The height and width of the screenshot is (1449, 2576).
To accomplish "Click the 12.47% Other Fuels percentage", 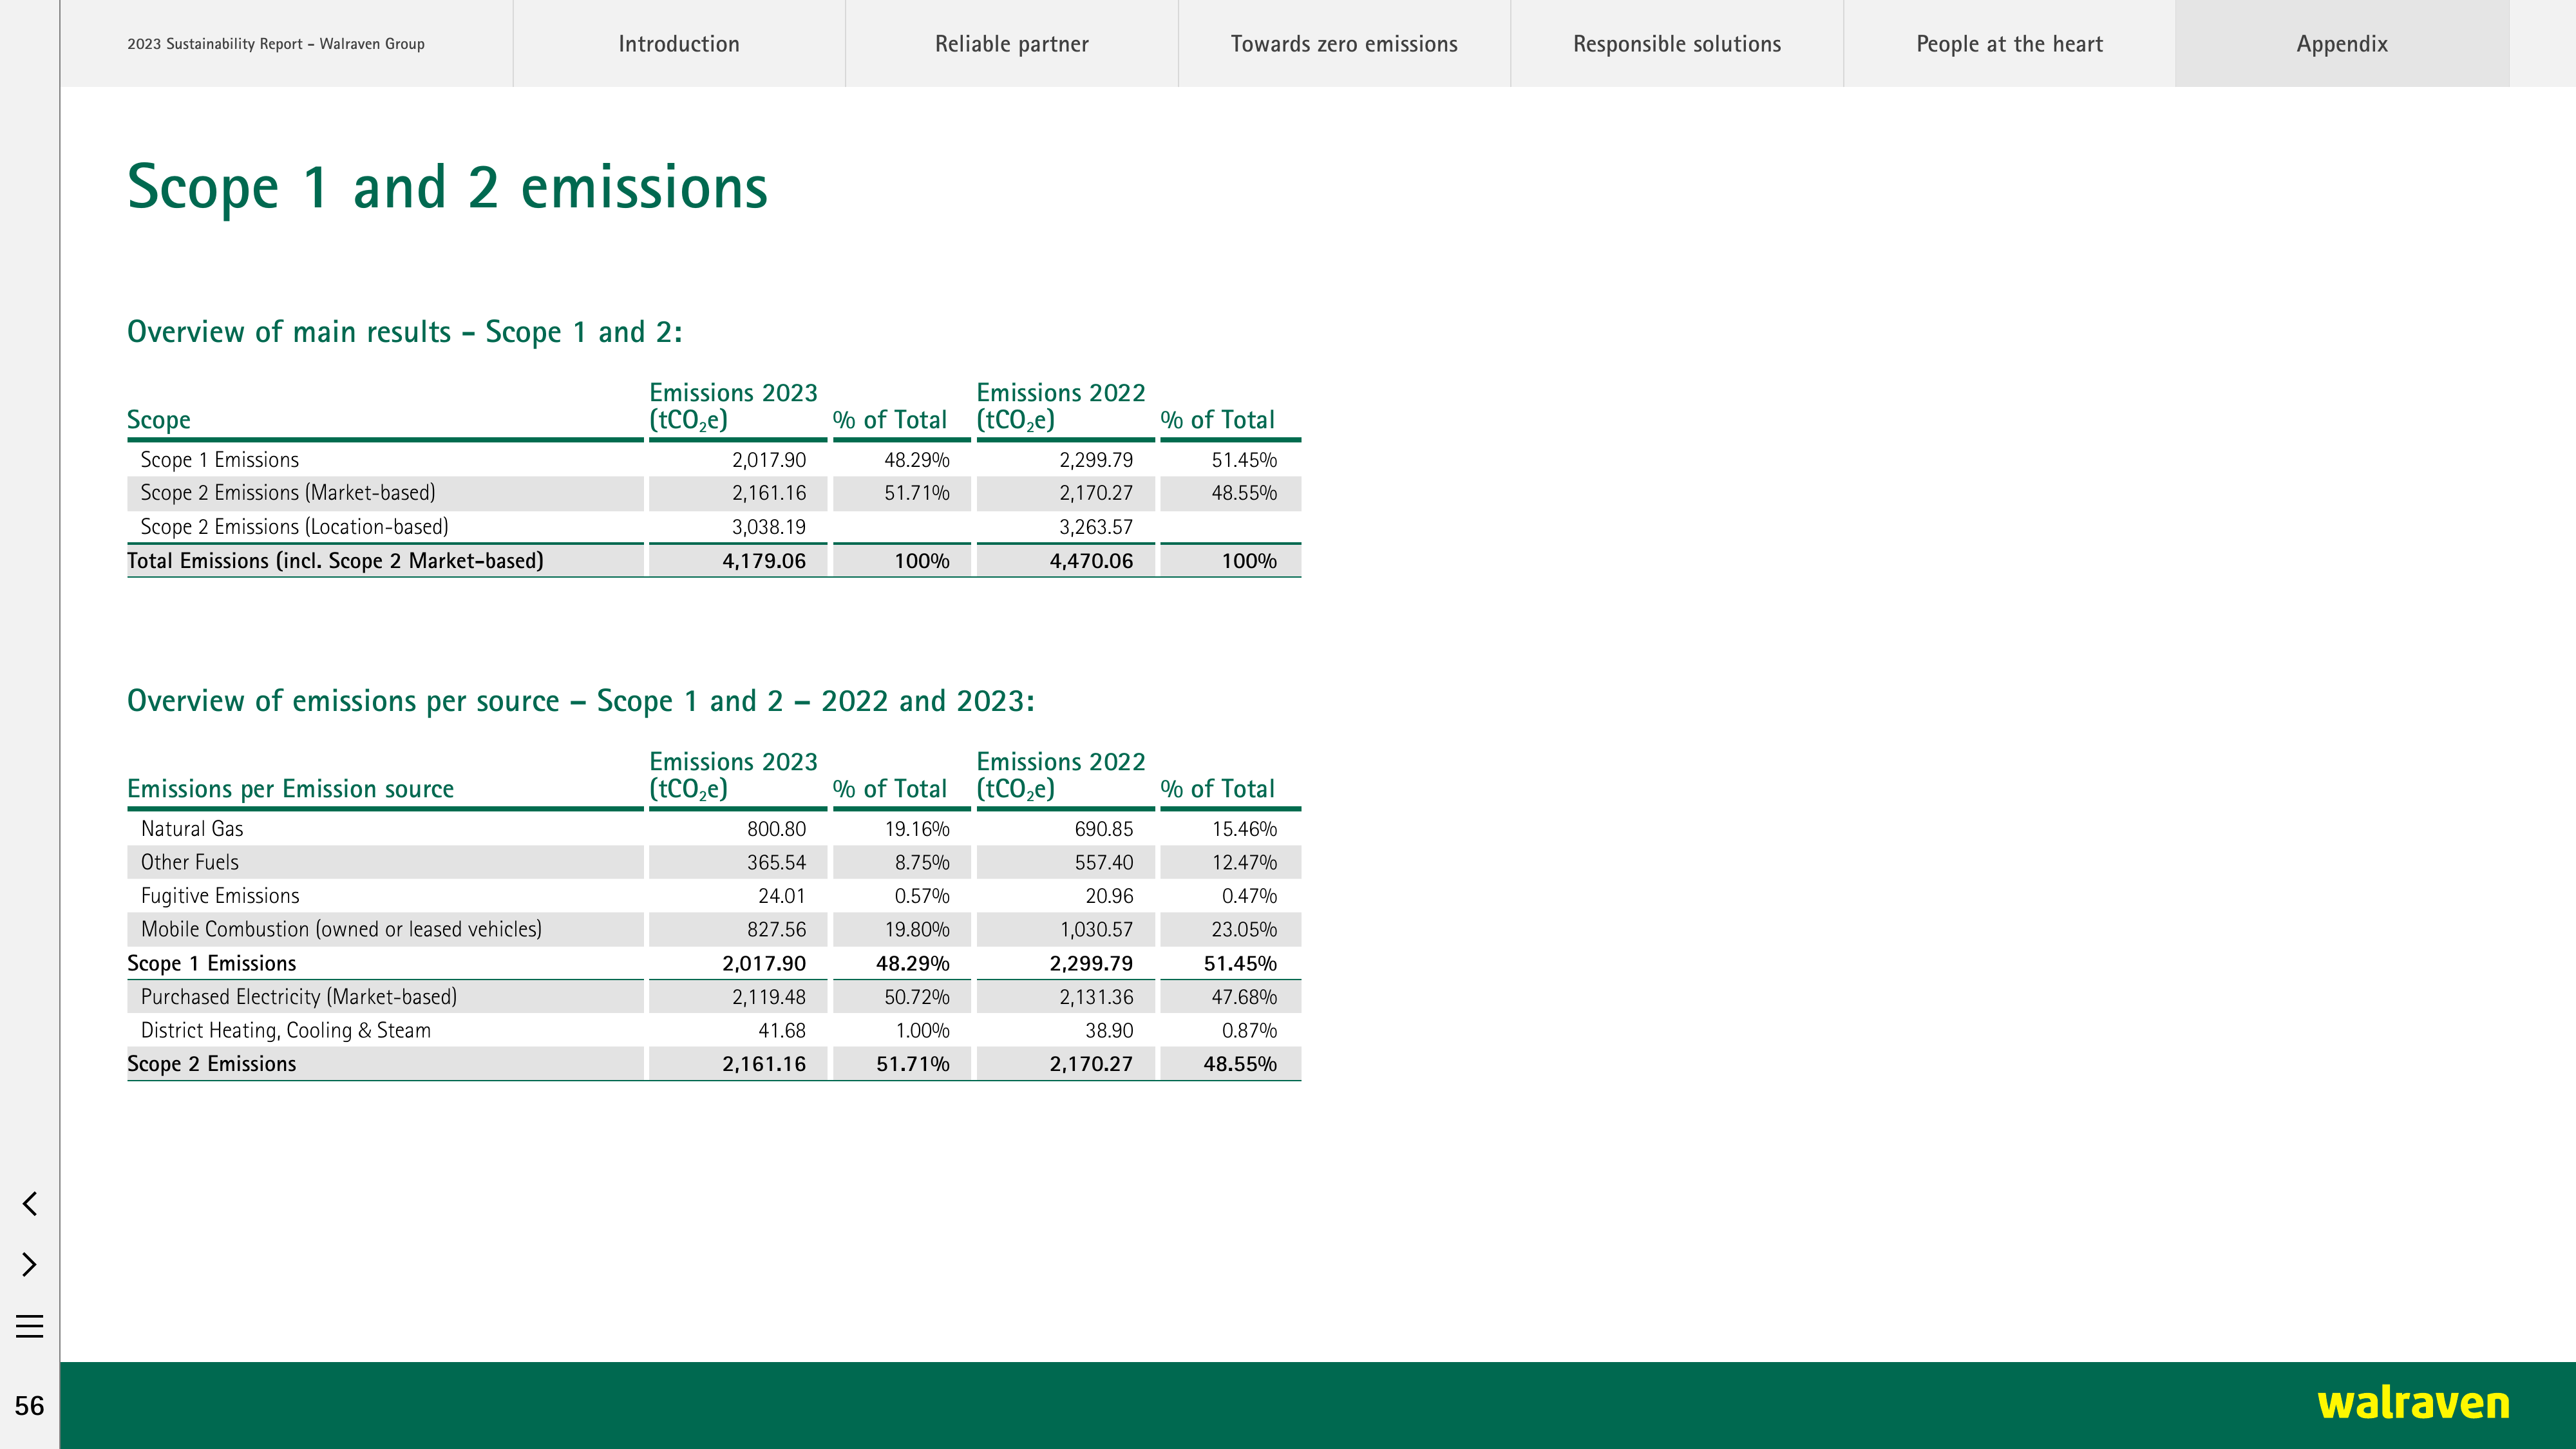I will click(x=1244, y=862).
